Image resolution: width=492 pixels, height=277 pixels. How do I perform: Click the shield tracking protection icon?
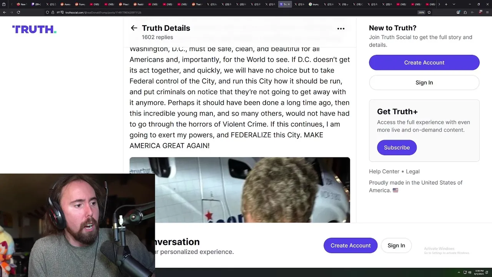(x=47, y=12)
